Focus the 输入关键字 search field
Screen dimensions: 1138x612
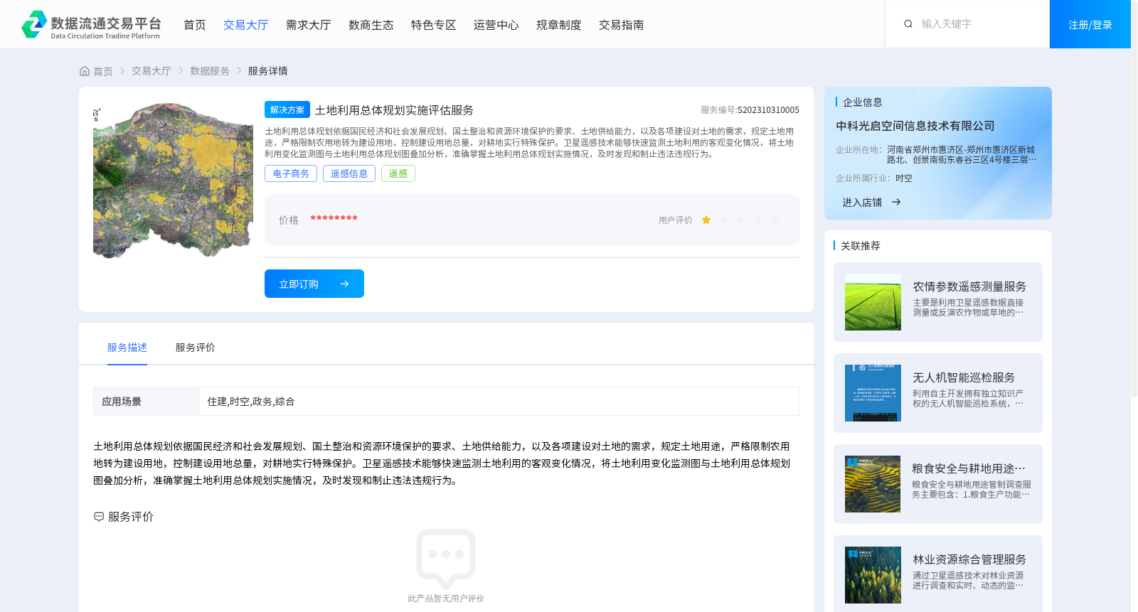[x=978, y=24]
